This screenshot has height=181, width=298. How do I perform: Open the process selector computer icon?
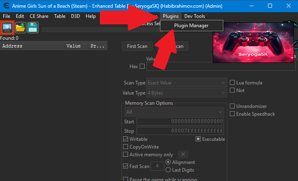[x=7, y=28]
